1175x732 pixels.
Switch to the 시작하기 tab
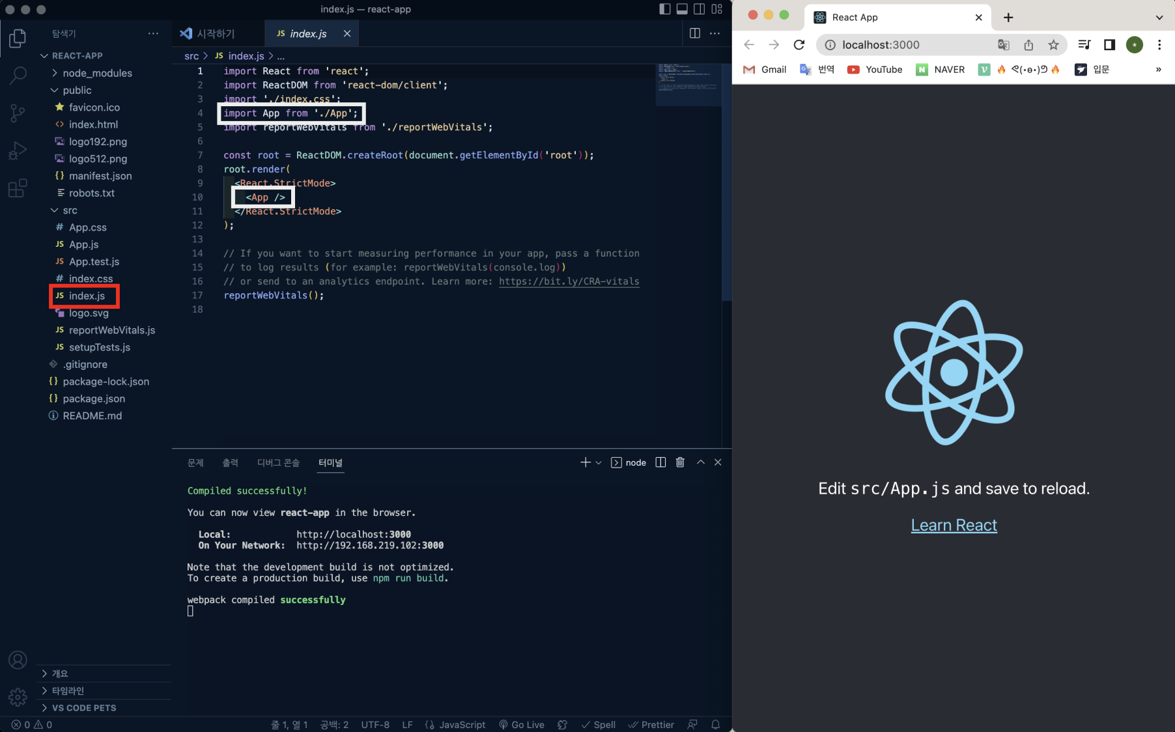(219, 33)
